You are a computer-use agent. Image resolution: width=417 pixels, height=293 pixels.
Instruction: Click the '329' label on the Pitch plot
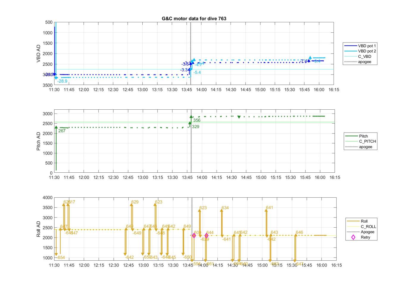196,127
